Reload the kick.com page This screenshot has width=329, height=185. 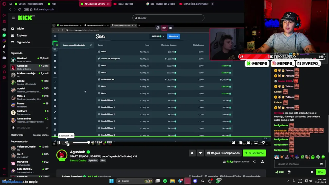[19, 10]
